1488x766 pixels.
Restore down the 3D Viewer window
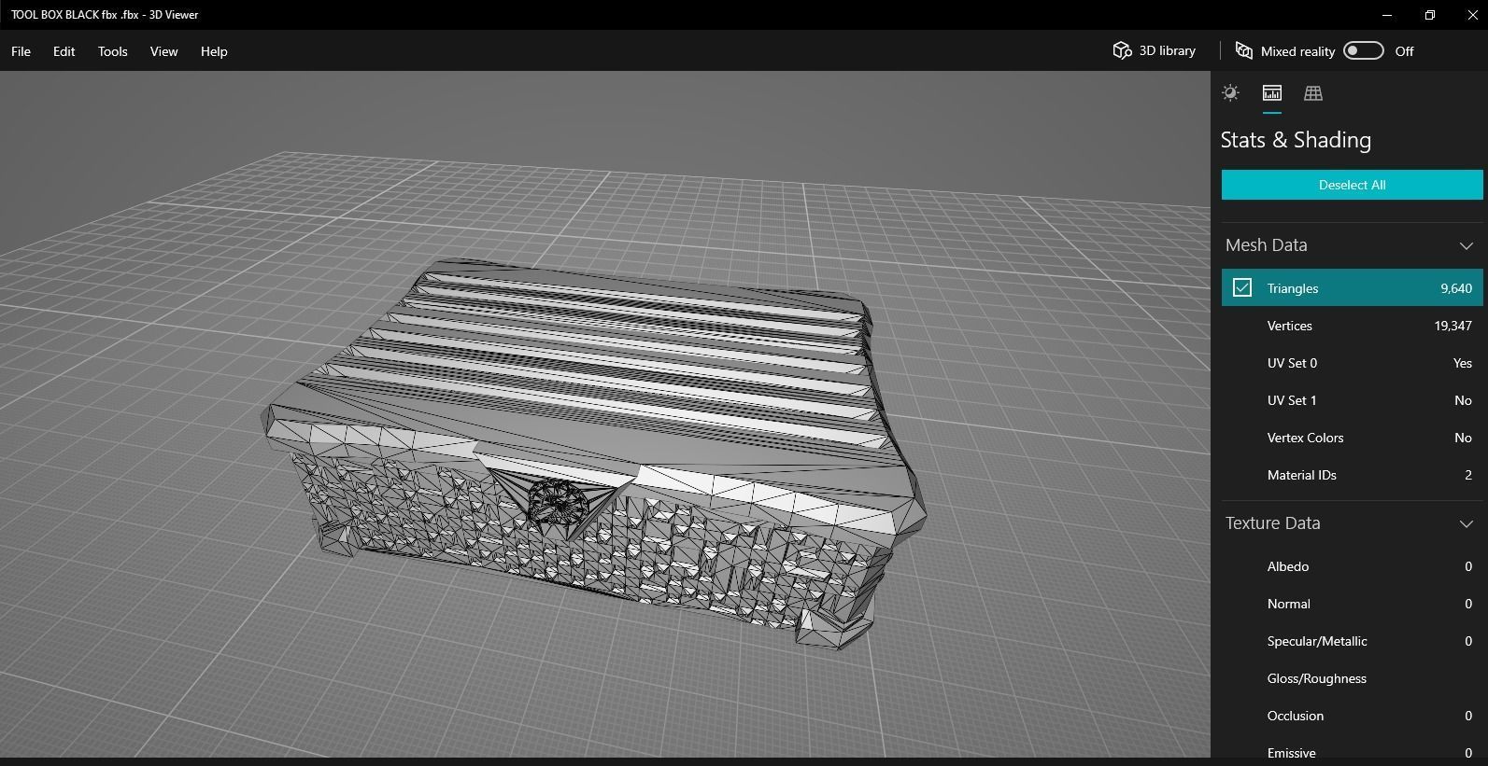(x=1430, y=15)
